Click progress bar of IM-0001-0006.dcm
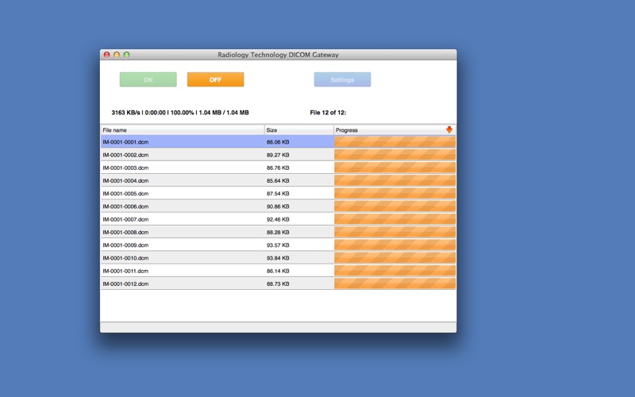Viewport: 635px width, 397px height. click(x=394, y=206)
